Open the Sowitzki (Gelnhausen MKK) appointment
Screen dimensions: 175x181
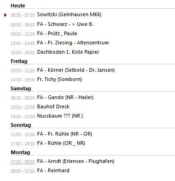(x=69, y=14)
